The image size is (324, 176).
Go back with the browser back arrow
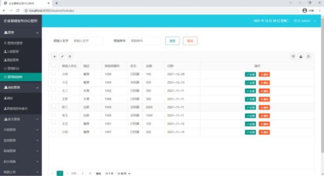click(4, 10)
